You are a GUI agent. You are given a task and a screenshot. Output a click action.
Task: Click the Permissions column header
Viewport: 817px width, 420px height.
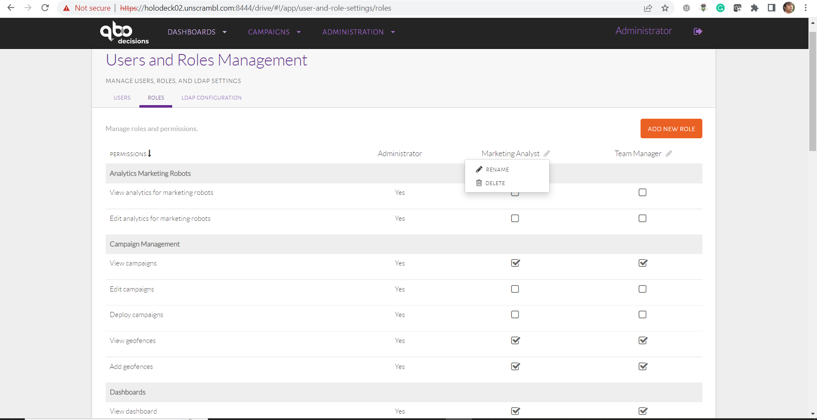(x=128, y=154)
